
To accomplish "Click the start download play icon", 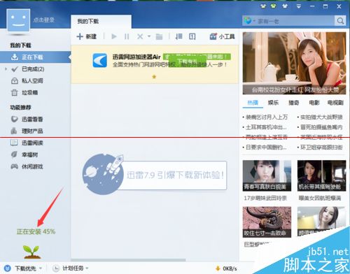I will (x=114, y=36).
